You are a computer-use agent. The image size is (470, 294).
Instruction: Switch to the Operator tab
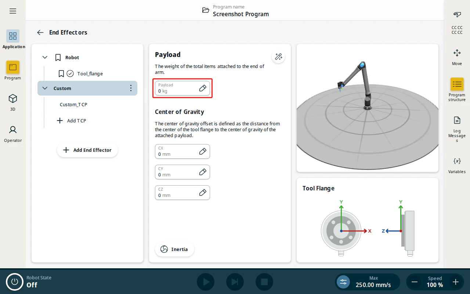13,133
